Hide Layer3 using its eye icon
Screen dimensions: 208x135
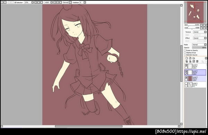tap(186, 71)
